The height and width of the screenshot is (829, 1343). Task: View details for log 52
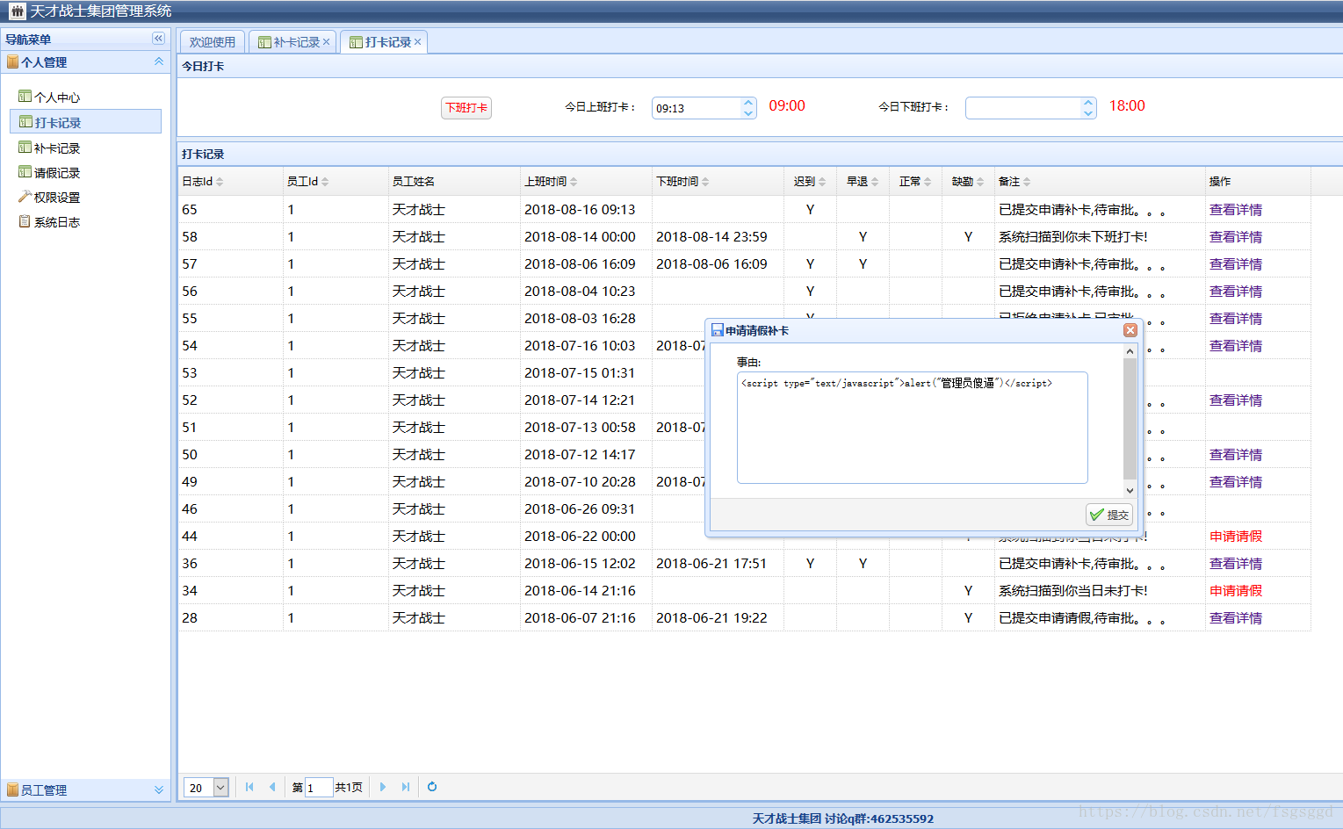1236,400
